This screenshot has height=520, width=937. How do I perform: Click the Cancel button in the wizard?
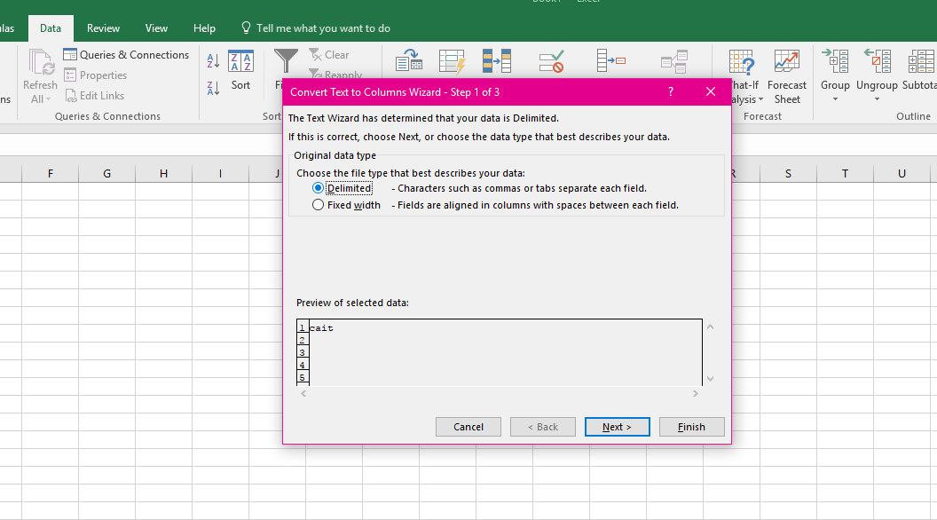(x=468, y=427)
